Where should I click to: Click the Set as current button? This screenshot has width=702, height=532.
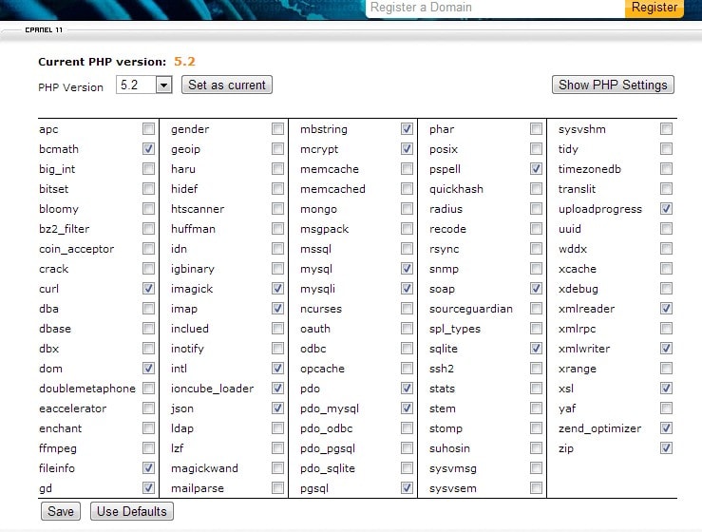227,85
